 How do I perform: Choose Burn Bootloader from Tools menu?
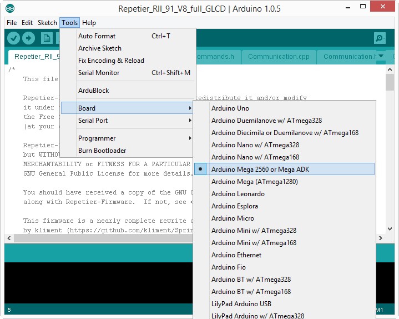pos(102,151)
